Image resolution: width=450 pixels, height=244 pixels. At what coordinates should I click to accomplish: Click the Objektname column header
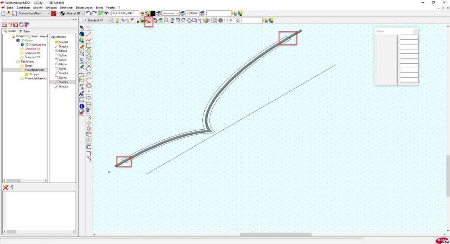coord(58,37)
